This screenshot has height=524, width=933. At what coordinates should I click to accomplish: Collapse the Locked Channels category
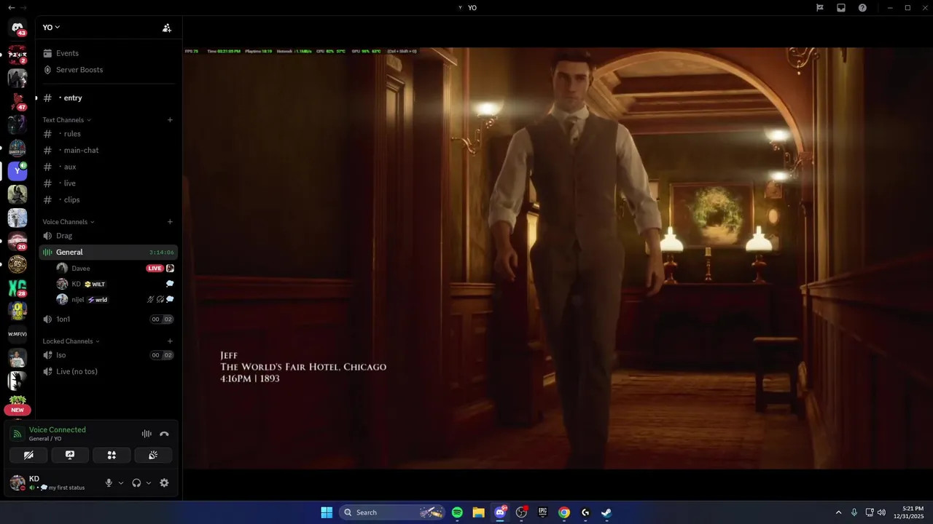(71, 341)
